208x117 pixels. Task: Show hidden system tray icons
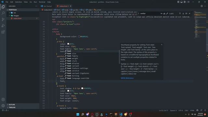186,114
